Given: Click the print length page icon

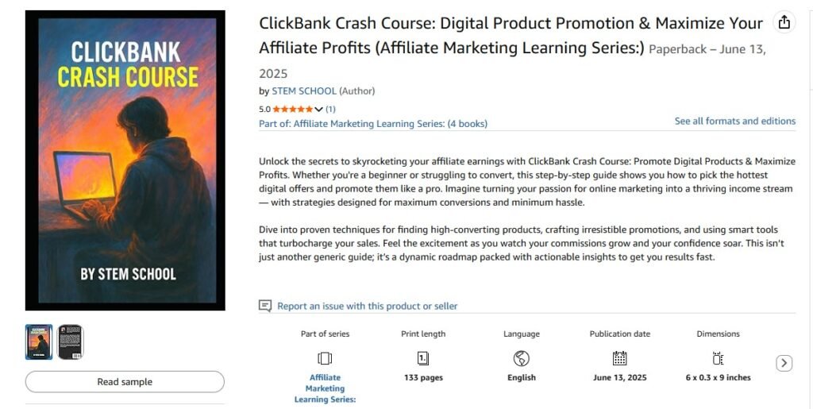Looking at the screenshot, I should pos(423,358).
